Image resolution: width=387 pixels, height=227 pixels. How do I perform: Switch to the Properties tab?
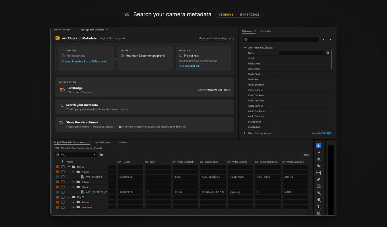[x=265, y=31]
